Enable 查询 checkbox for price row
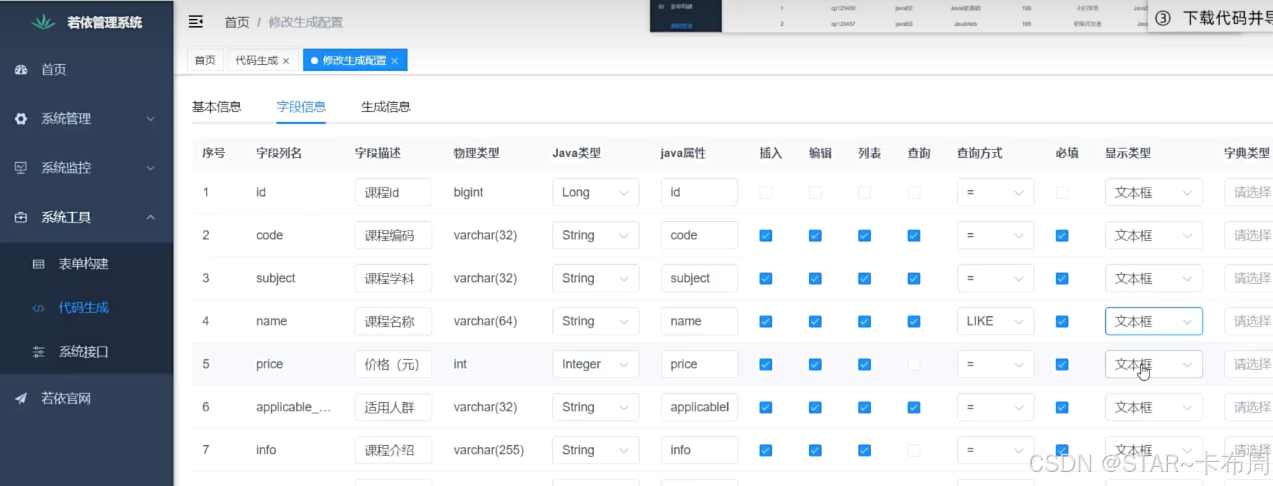The image size is (1273, 486). coord(914,365)
